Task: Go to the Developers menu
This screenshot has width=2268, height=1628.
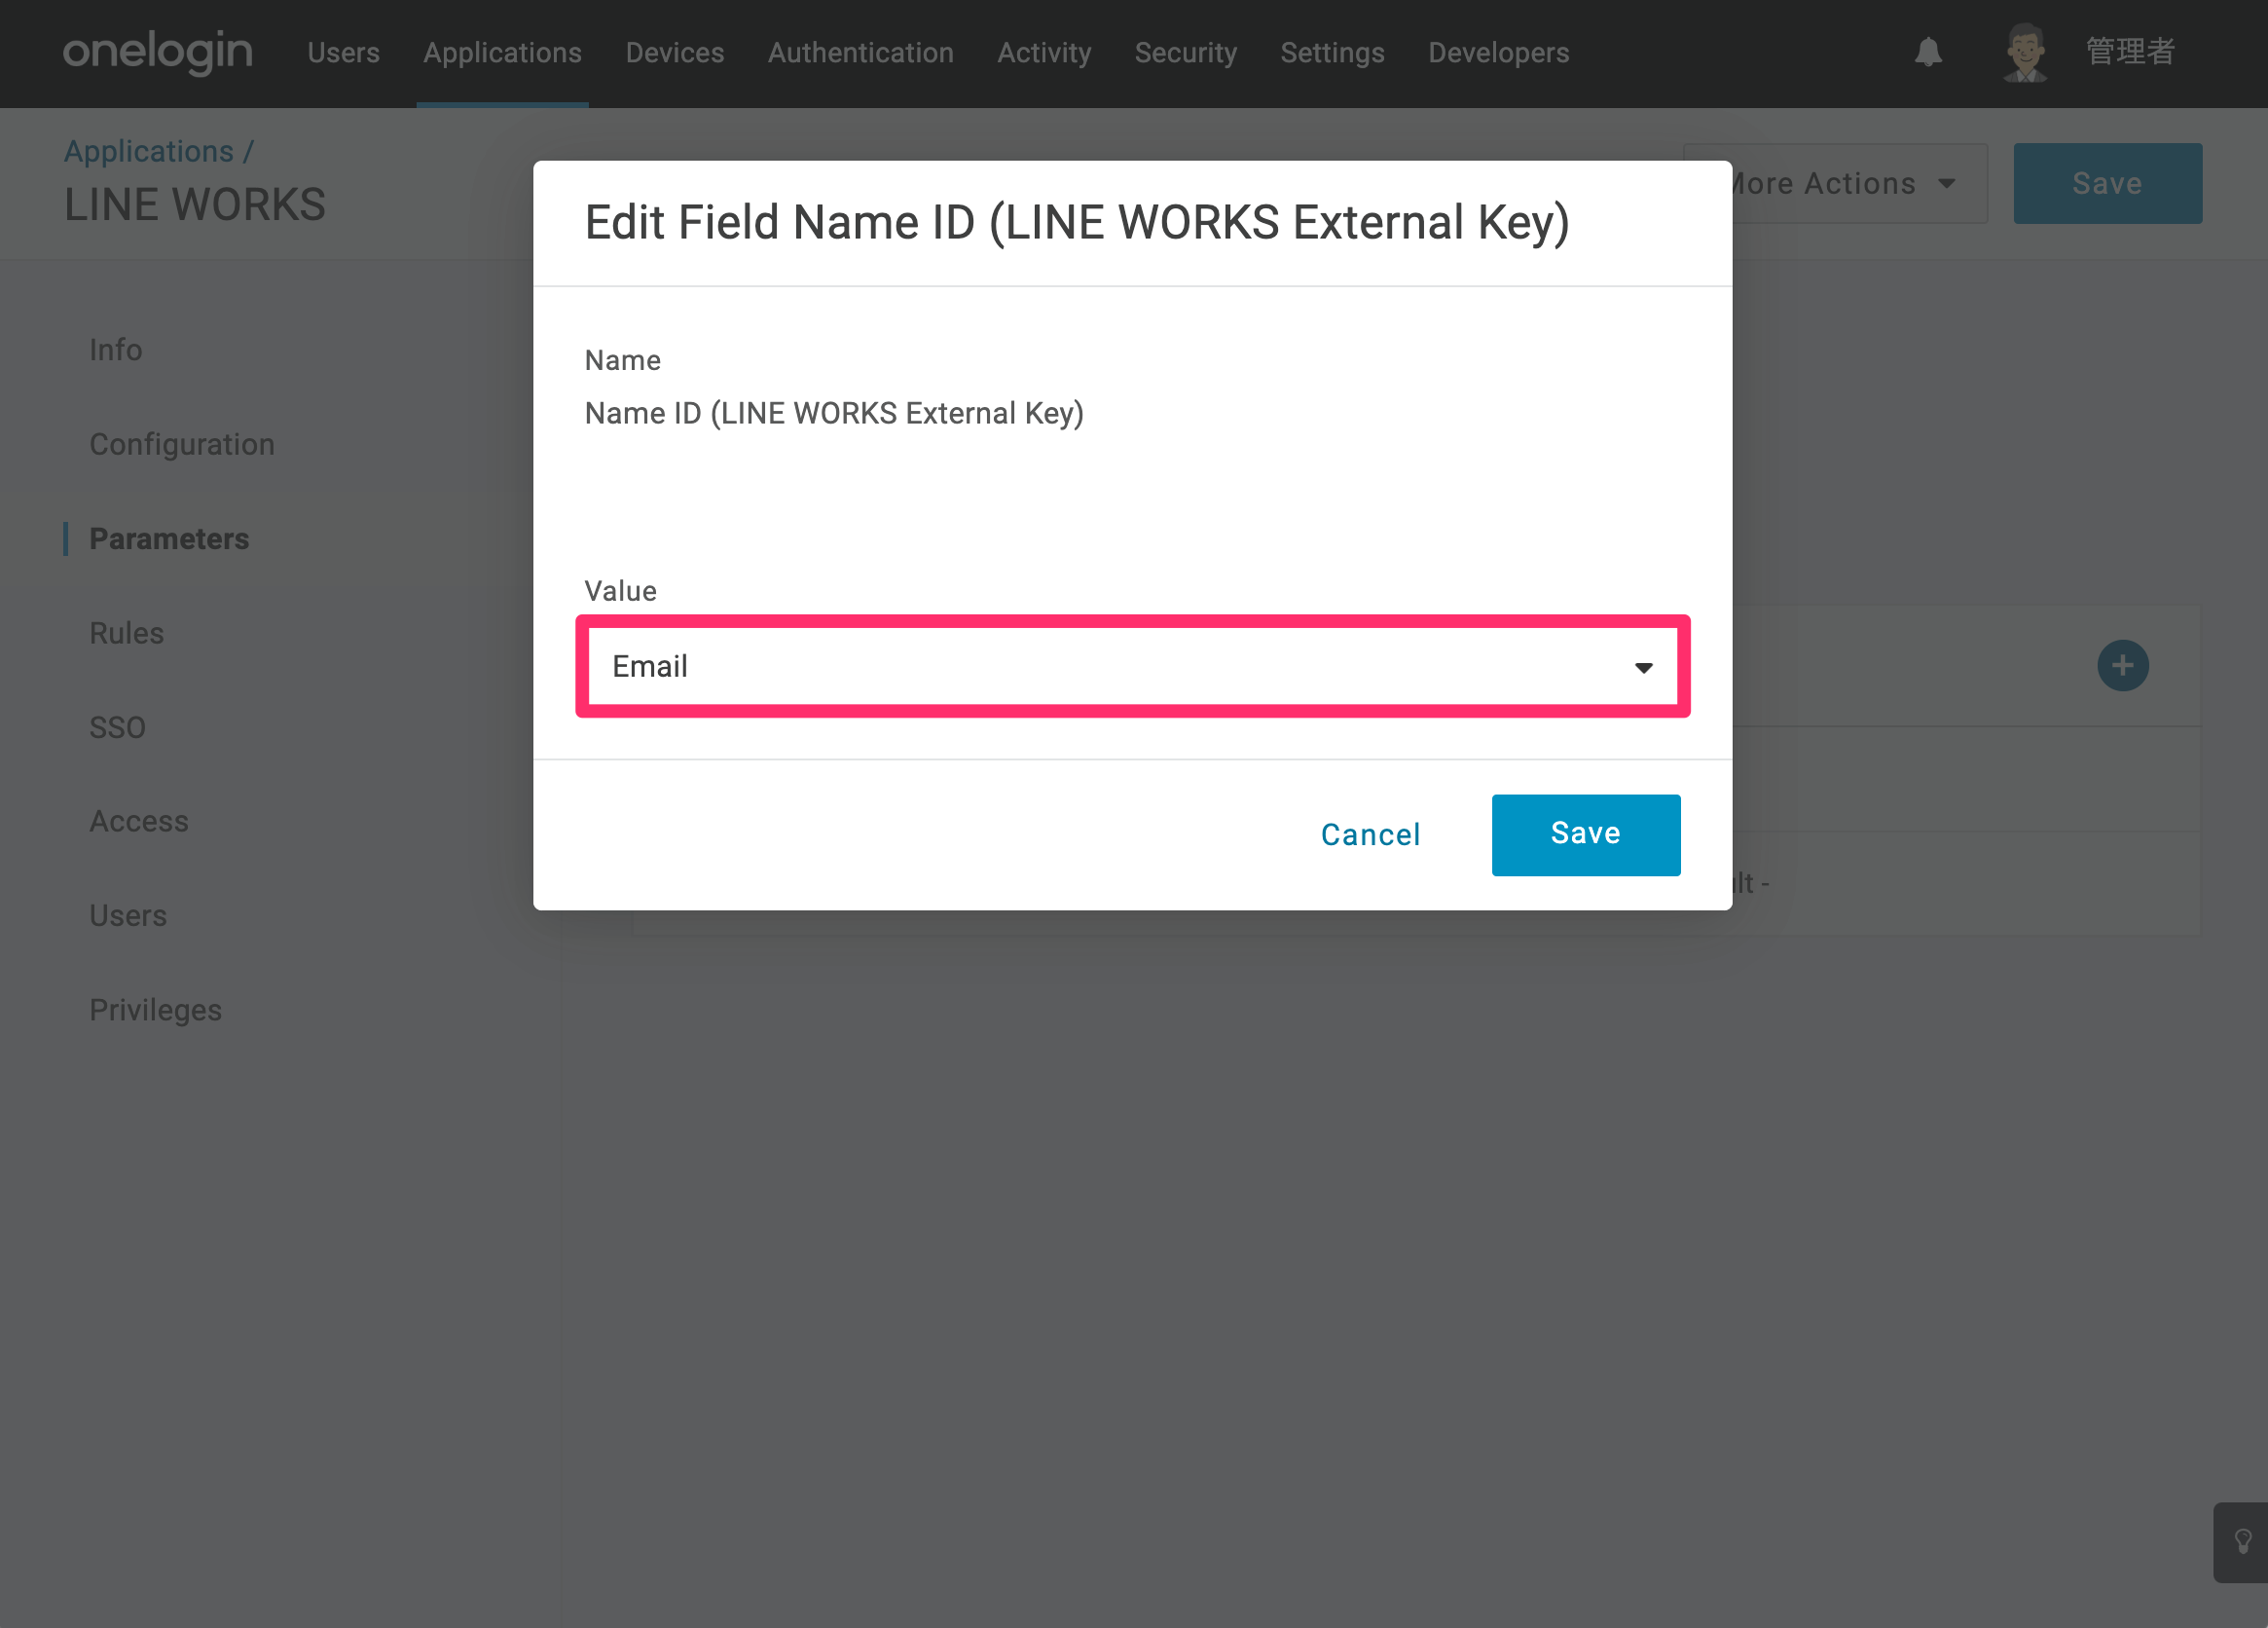Action: (x=1498, y=52)
